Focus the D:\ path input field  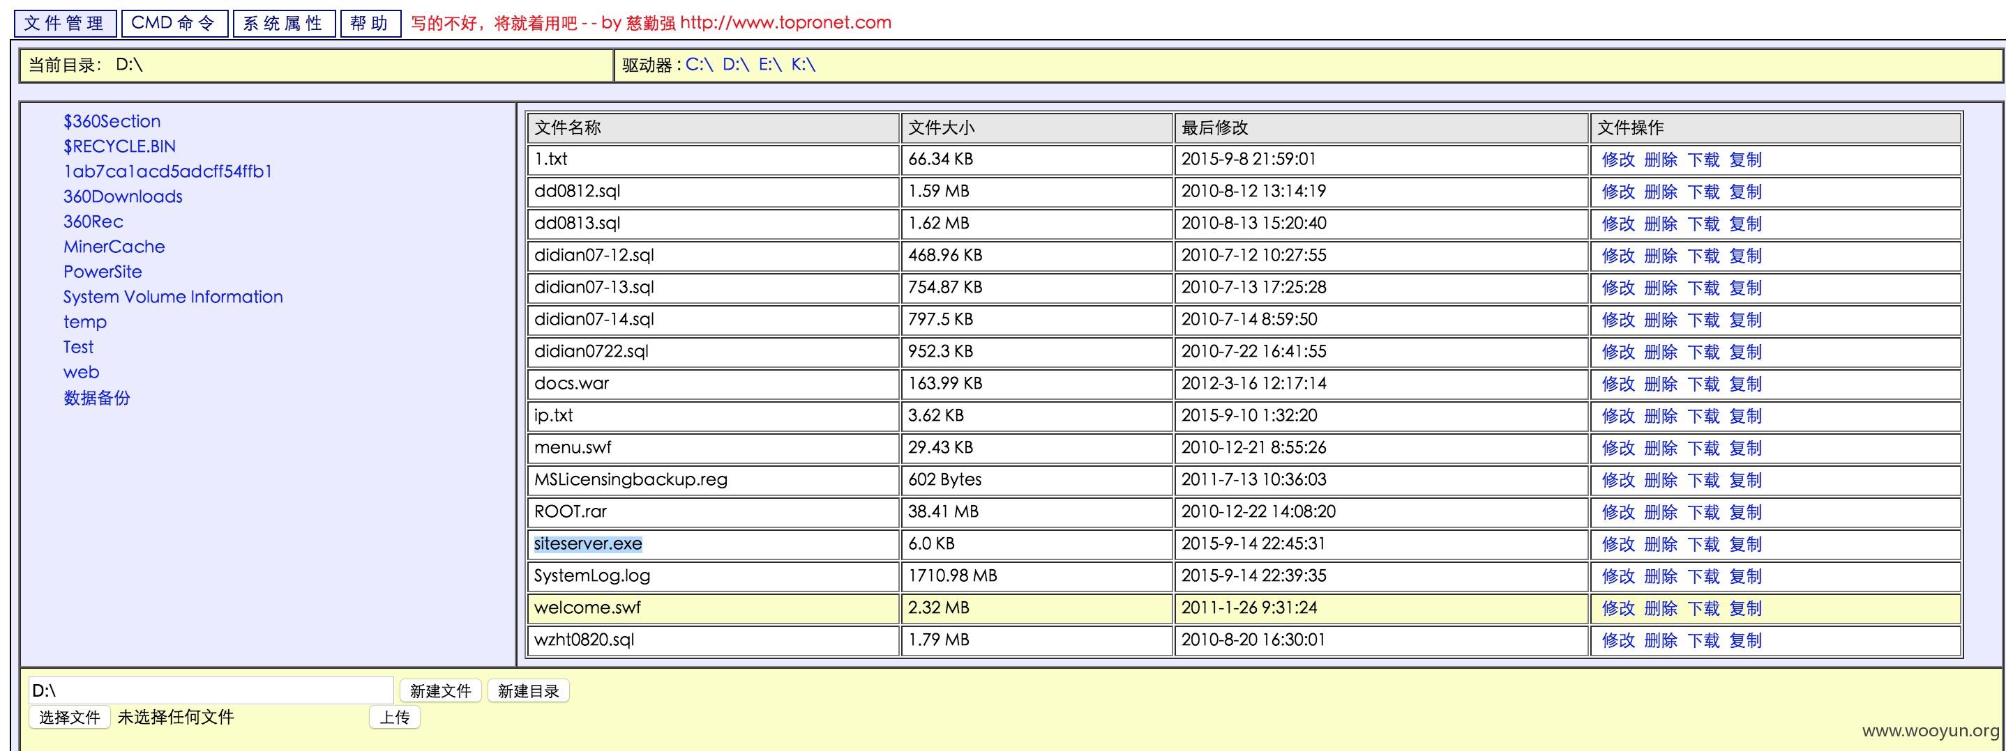[211, 690]
